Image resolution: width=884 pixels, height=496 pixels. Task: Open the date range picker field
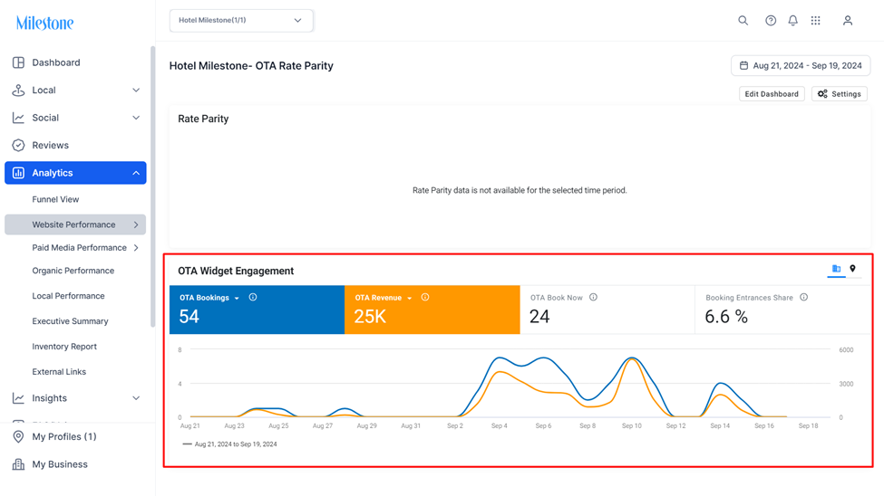pyautogui.click(x=801, y=66)
